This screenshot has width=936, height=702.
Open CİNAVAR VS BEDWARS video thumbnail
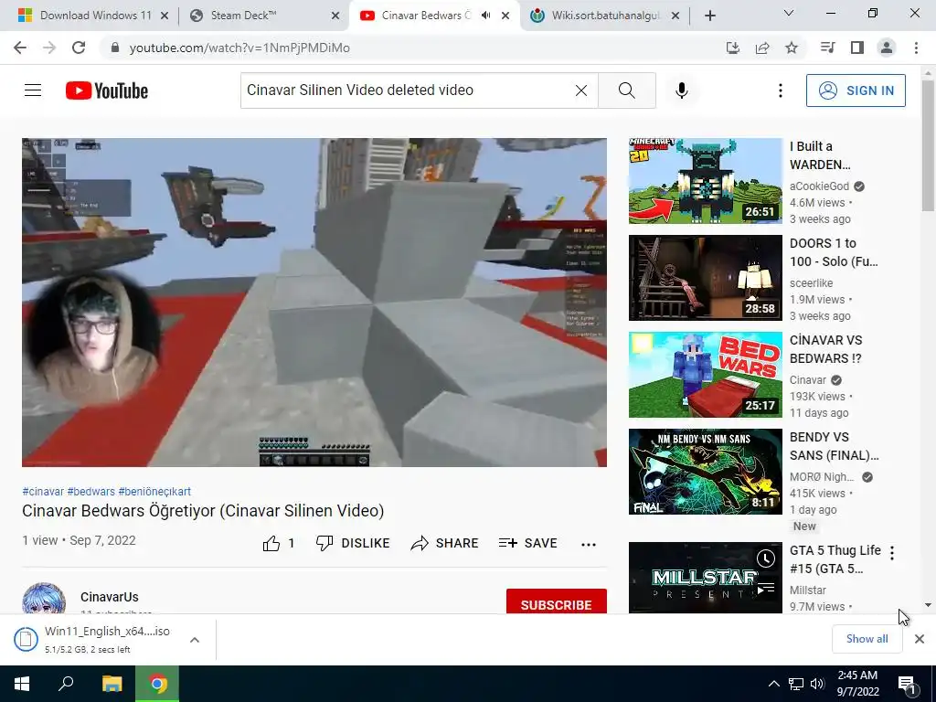click(705, 375)
